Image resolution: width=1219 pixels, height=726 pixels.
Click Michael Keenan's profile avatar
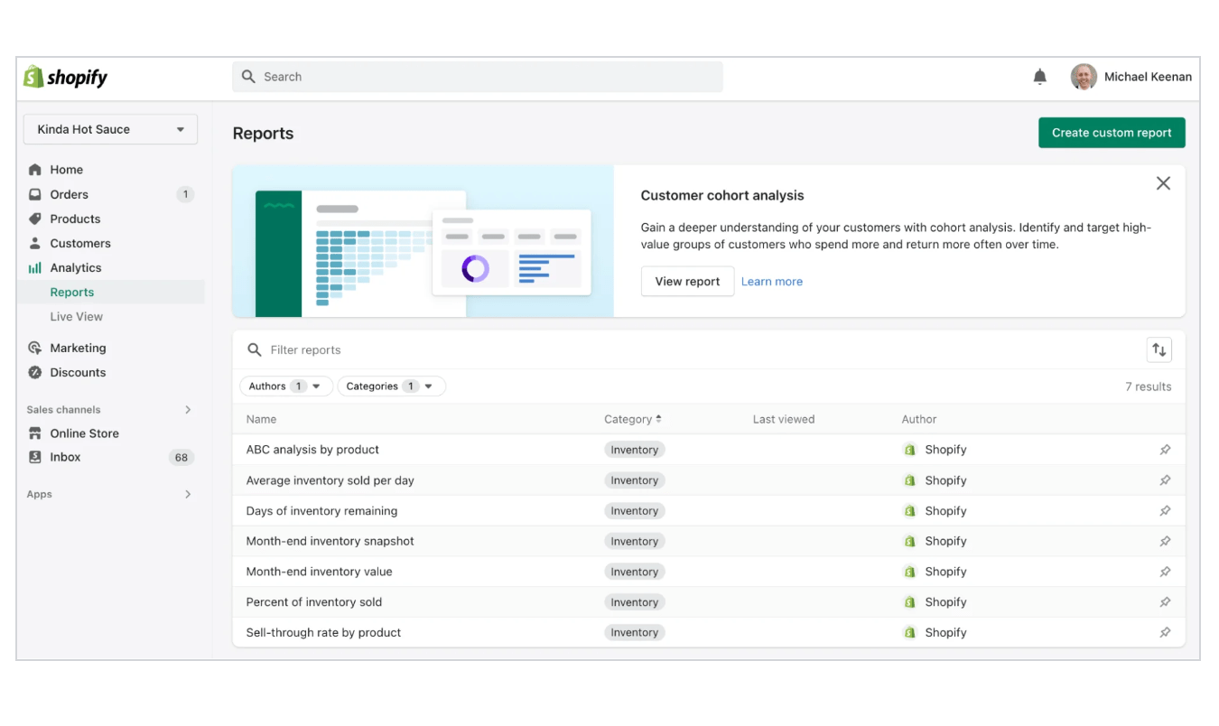pyautogui.click(x=1084, y=78)
